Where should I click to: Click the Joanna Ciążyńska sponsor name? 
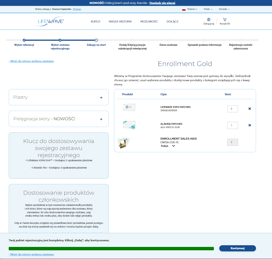[61, 9]
